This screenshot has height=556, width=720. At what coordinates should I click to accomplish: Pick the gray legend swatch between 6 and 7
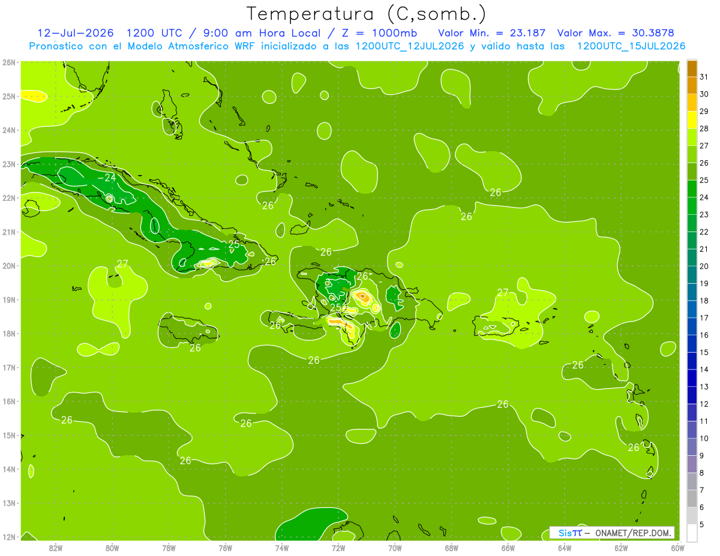[x=692, y=499]
